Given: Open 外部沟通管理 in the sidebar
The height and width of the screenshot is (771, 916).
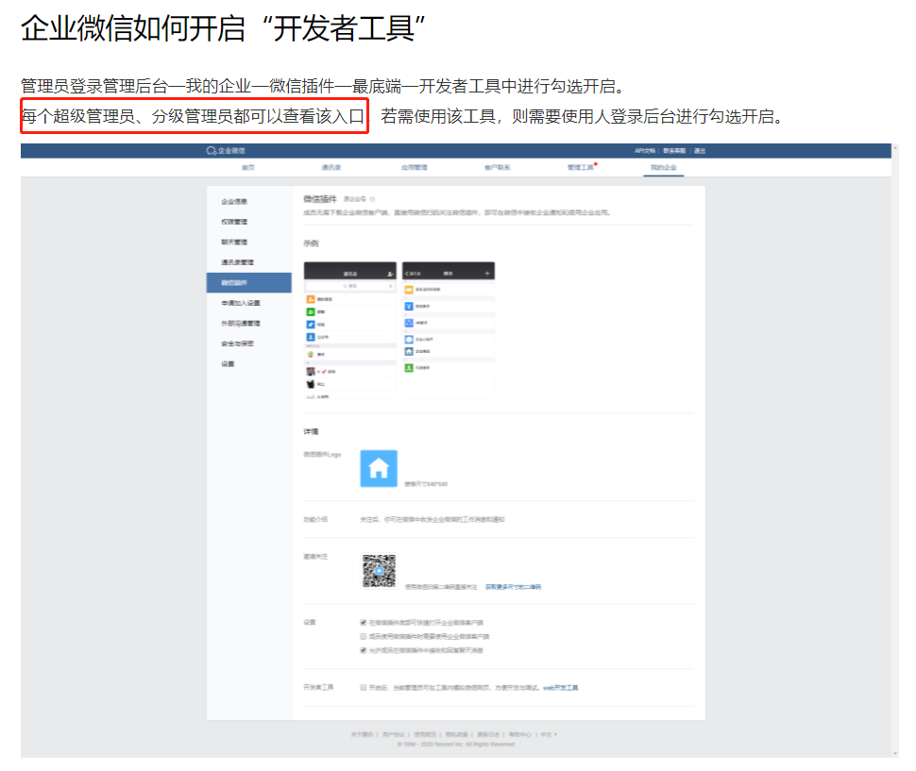Looking at the screenshot, I should (x=241, y=324).
